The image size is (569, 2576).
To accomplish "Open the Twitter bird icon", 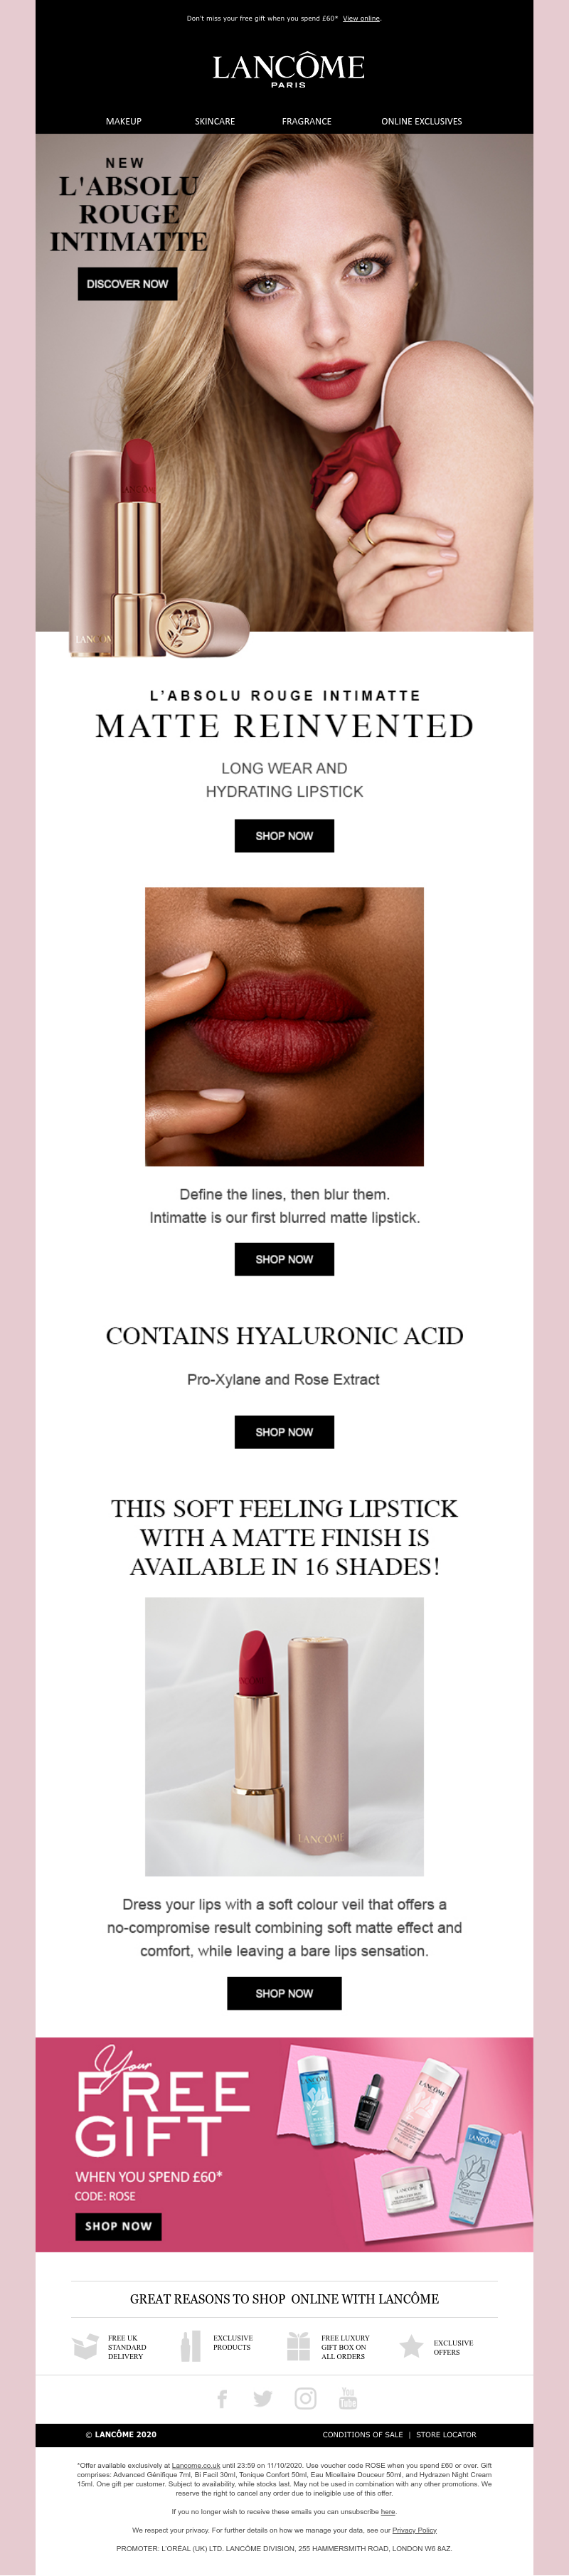I will [263, 2399].
